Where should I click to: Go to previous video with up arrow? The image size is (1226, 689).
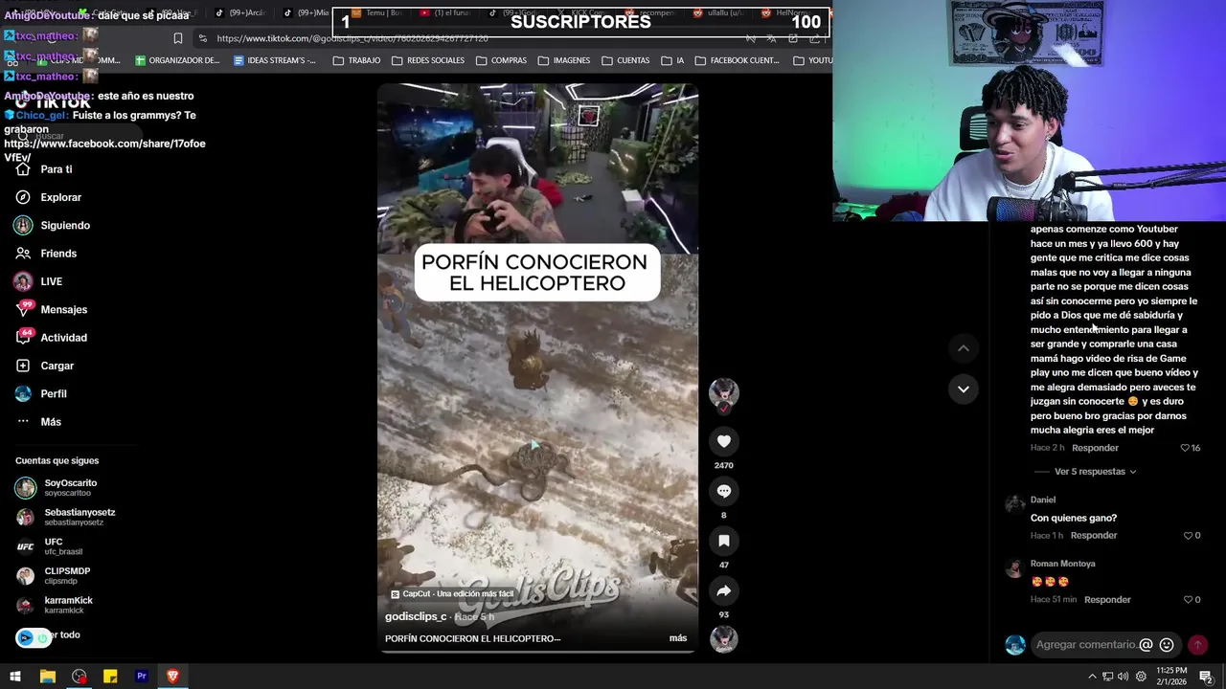tap(964, 348)
